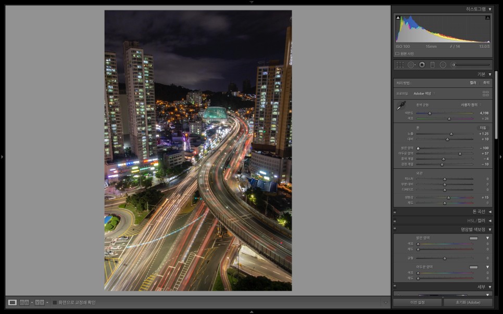The image size is (503, 314).
Task: Click the 15mm focal length readout
Action: 431,46
